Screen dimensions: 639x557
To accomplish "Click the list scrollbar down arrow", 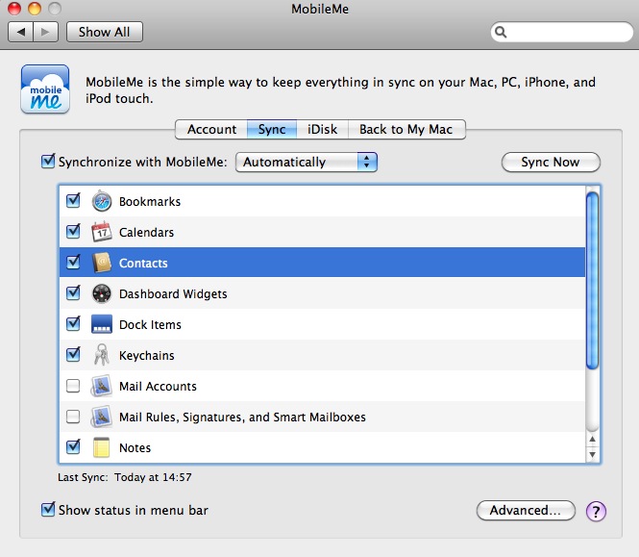I will tap(593, 454).
